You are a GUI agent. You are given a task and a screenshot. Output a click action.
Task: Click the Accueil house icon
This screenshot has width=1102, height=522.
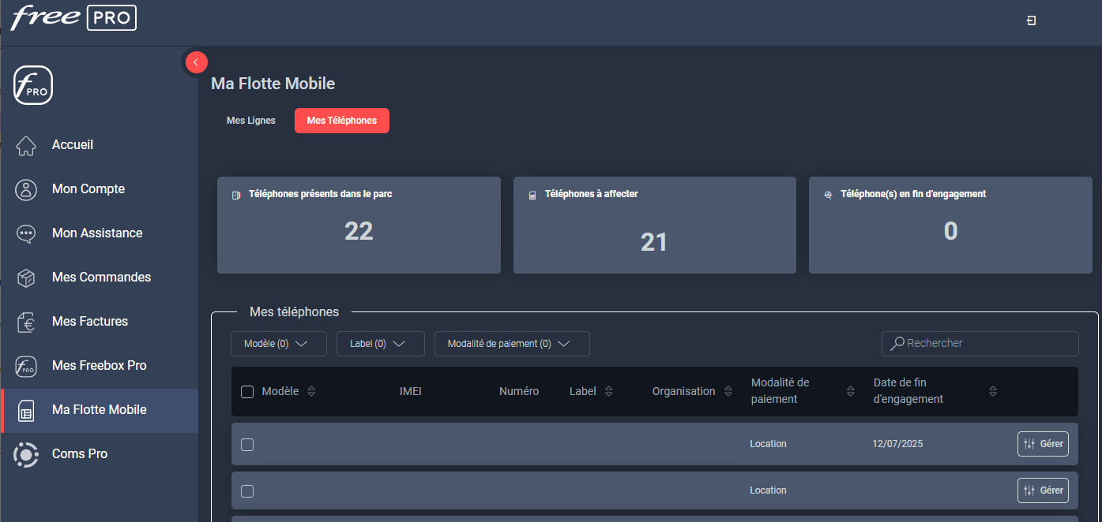click(26, 145)
